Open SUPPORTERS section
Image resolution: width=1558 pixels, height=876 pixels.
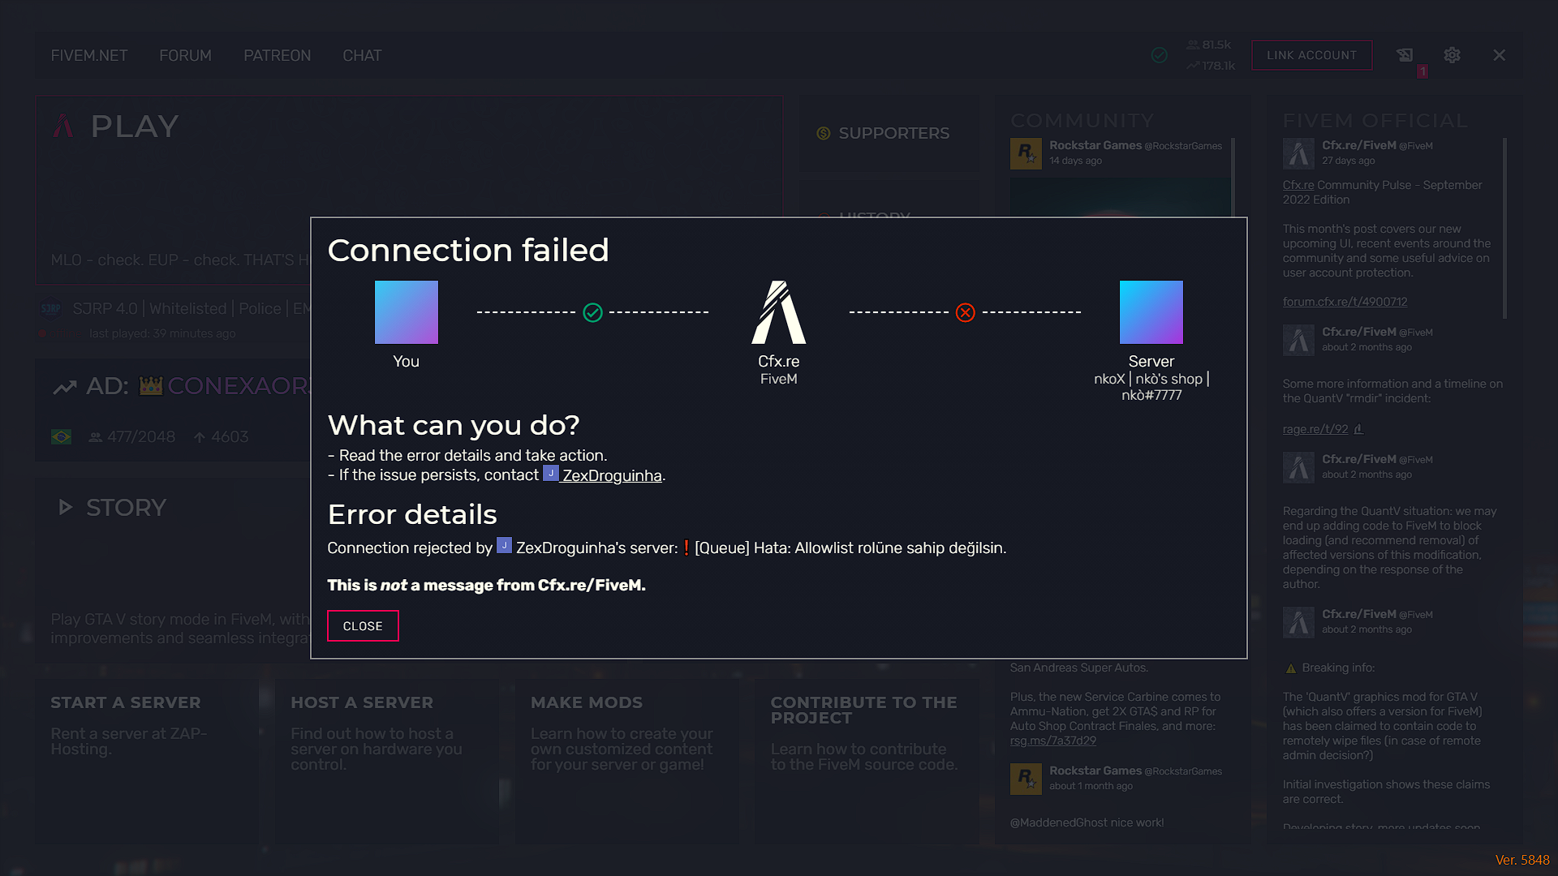pyautogui.click(x=889, y=133)
